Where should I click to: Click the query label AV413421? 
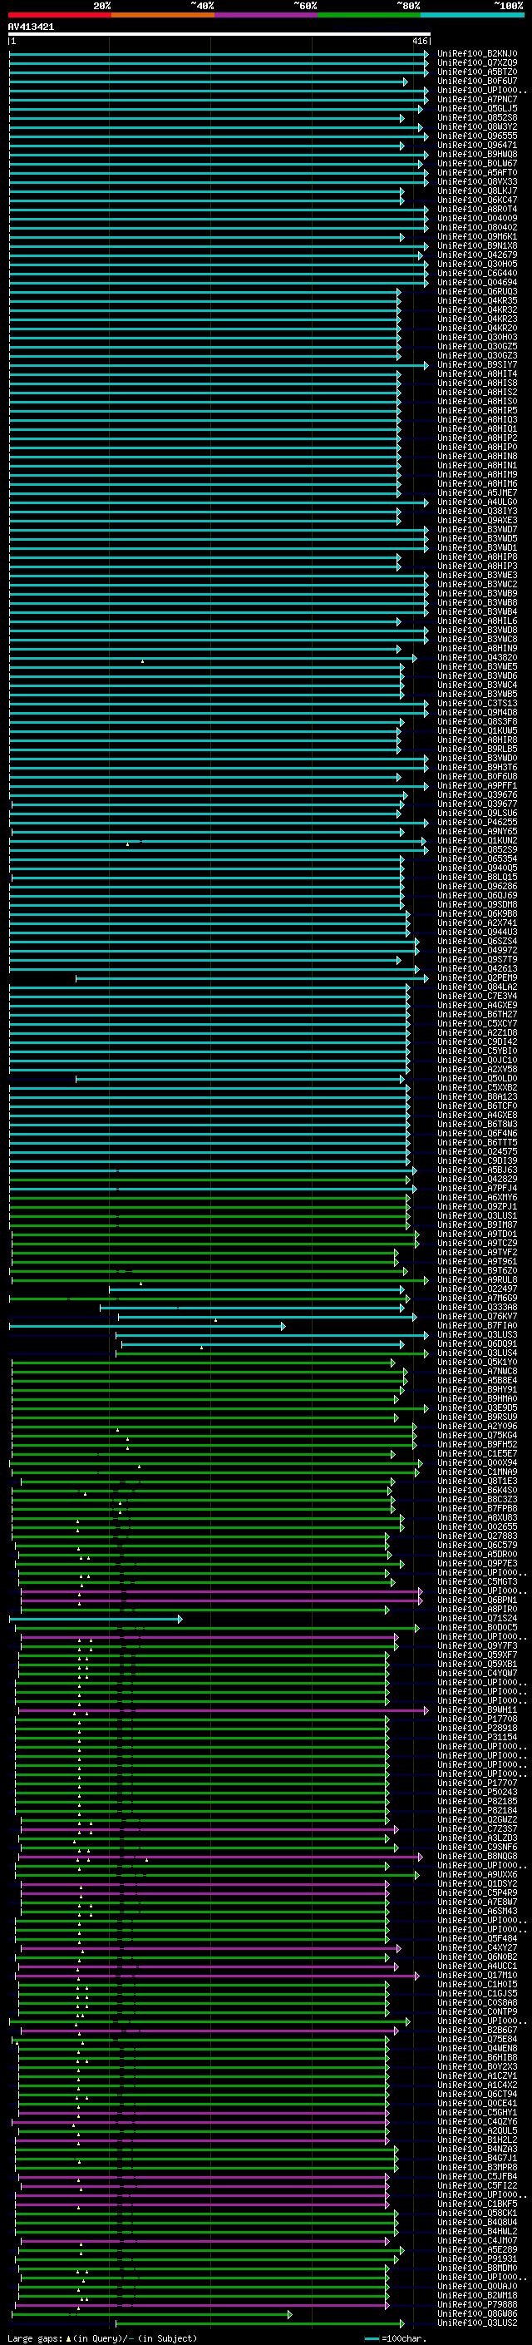click(x=31, y=27)
